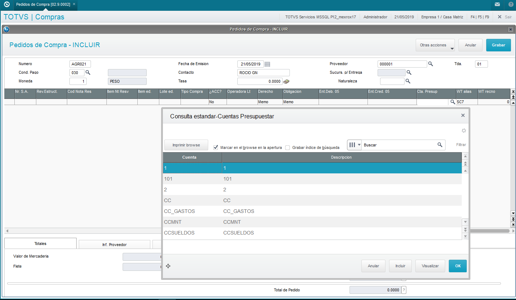Image resolution: width=516 pixels, height=300 pixels.
Task: Select the row with Cuenta 101
Action: [x=312, y=179]
